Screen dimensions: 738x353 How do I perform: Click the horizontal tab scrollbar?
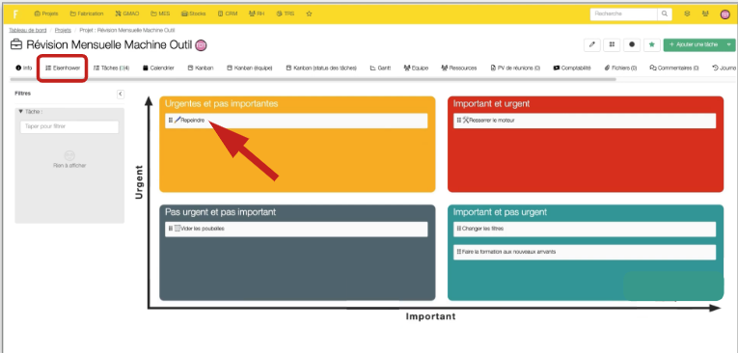[313, 79]
